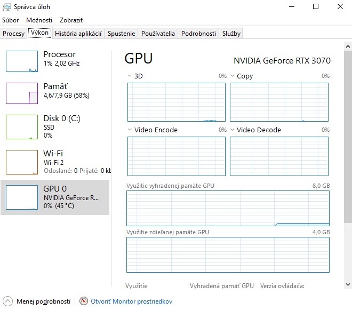Click the Verzia ovládača label
352x310 pixels.
click(282, 286)
